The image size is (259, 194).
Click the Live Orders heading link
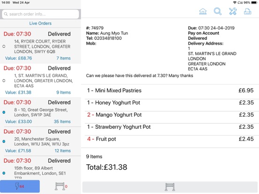coord(40,23)
